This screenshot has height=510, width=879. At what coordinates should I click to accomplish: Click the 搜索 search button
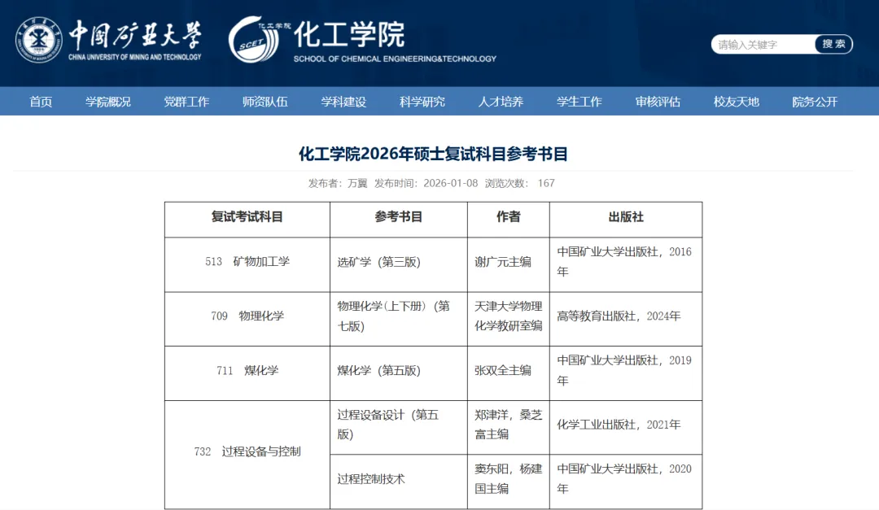click(833, 44)
